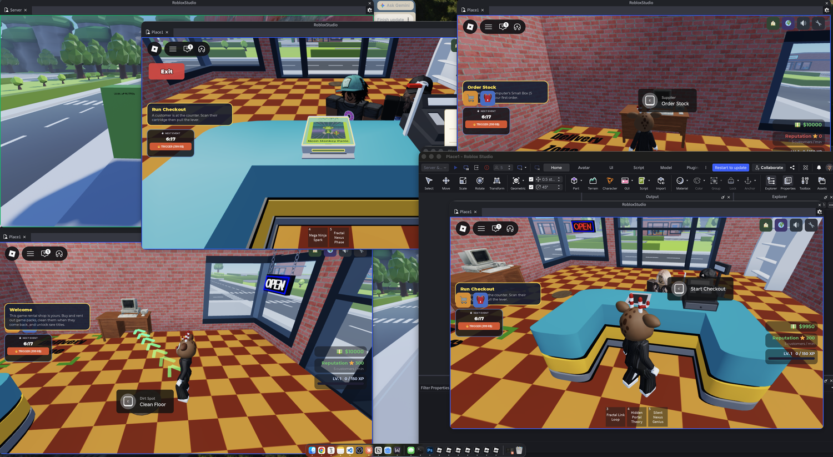
Task: Open the notifications bell in Roblox Studio
Action: [819, 168]
